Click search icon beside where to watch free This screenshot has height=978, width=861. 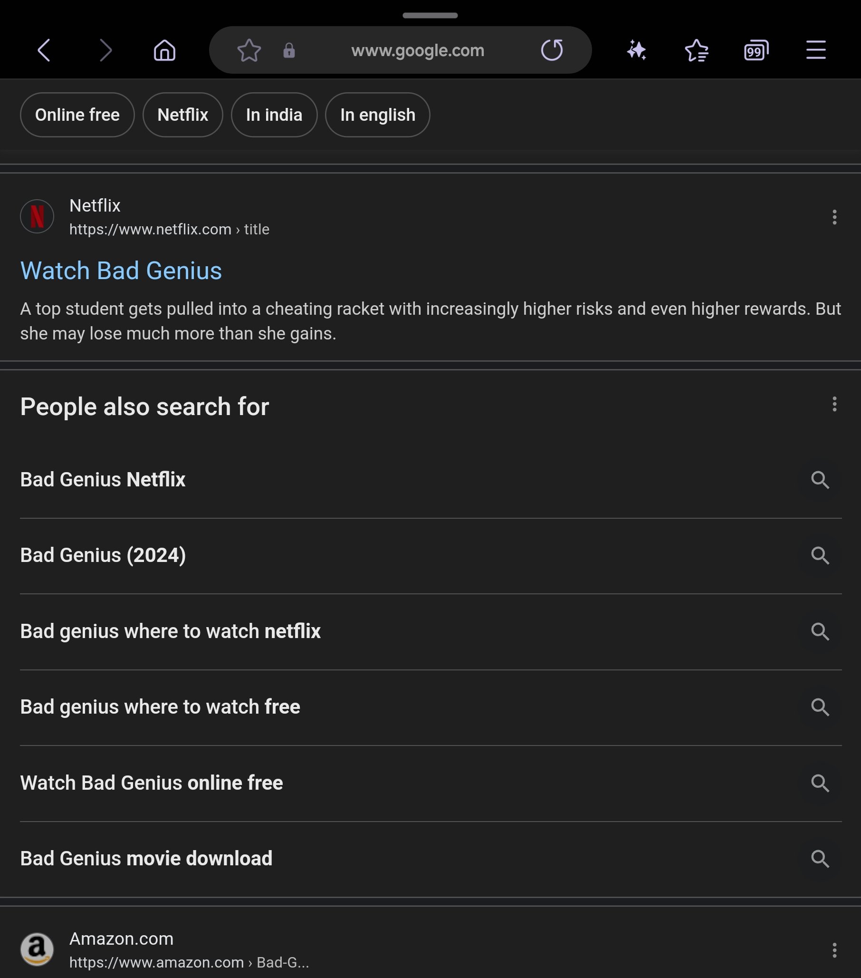point(820,707)
